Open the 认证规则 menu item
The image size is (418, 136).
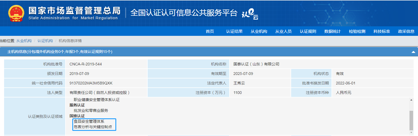point(308,31)
